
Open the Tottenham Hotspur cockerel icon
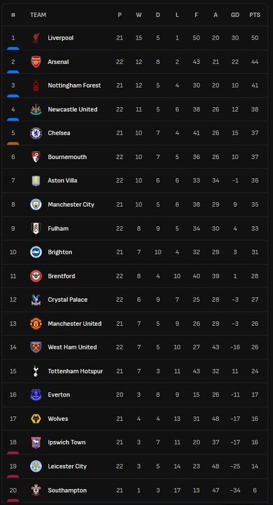click(36, 371)
